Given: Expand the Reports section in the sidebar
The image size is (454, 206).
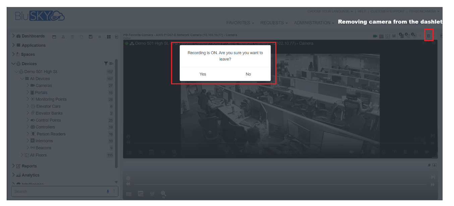Looking at the screenshot, I should tap(13, 166).
